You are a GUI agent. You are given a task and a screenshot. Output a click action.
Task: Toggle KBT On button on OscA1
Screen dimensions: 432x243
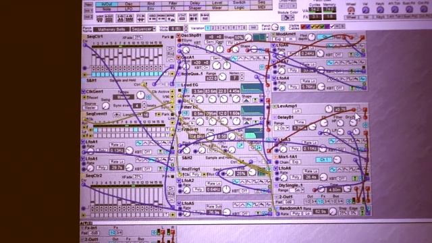pyautogui.click(x=206, y=67)
